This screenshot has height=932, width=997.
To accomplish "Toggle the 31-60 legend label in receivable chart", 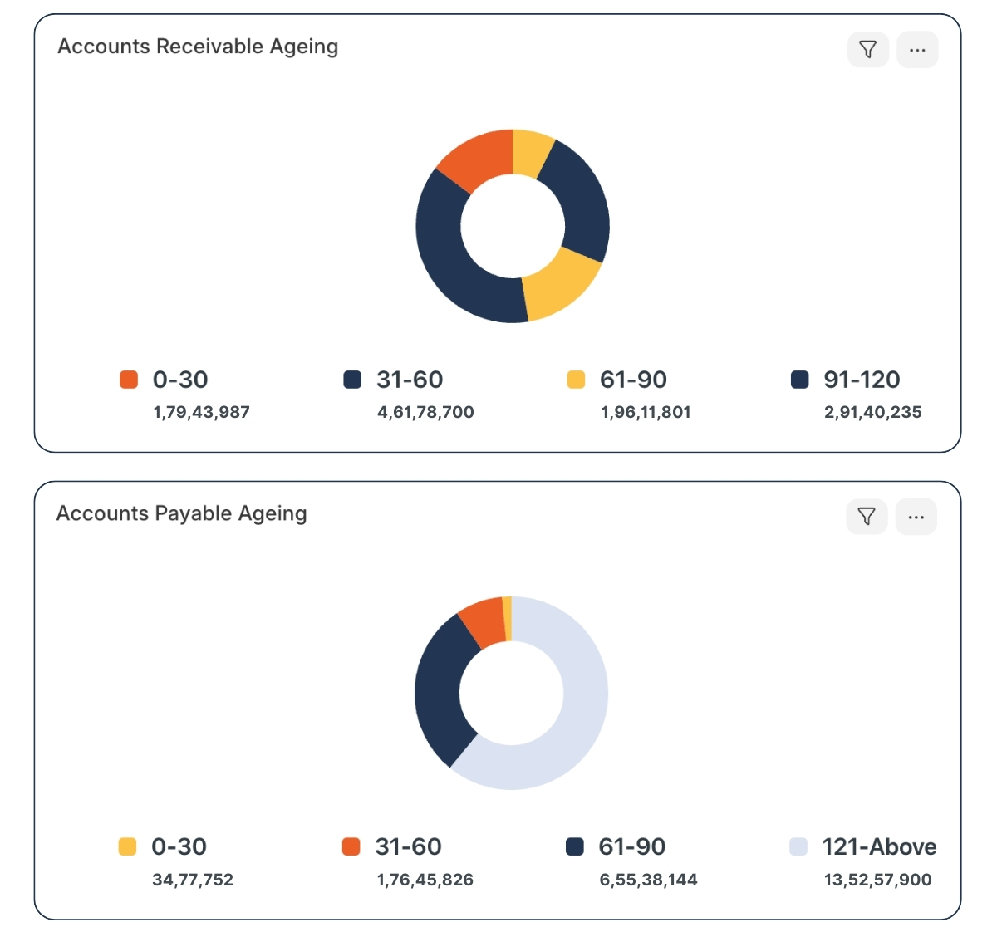I will (x=409, y=380).
